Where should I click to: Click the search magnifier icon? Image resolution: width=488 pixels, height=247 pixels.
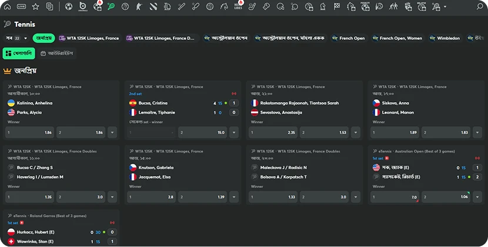(x=479, y=7)
